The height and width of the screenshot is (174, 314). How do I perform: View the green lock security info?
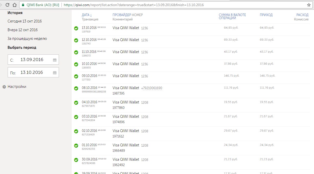pos(23,5)
